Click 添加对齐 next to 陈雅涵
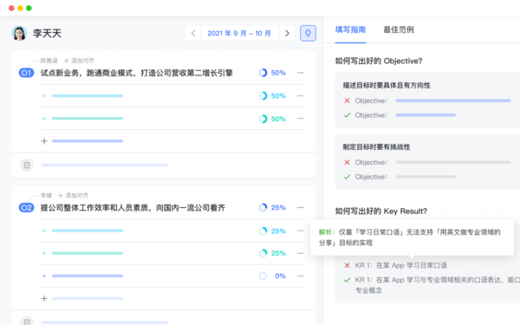 click(x=79, y=61)
